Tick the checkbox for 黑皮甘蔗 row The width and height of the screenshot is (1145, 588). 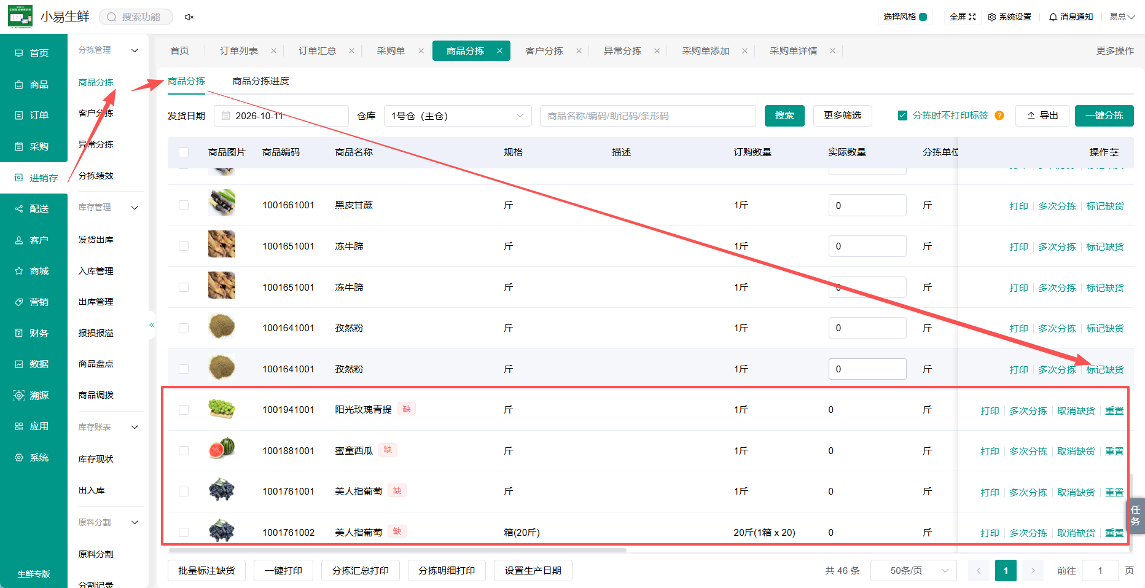point(184,205)
